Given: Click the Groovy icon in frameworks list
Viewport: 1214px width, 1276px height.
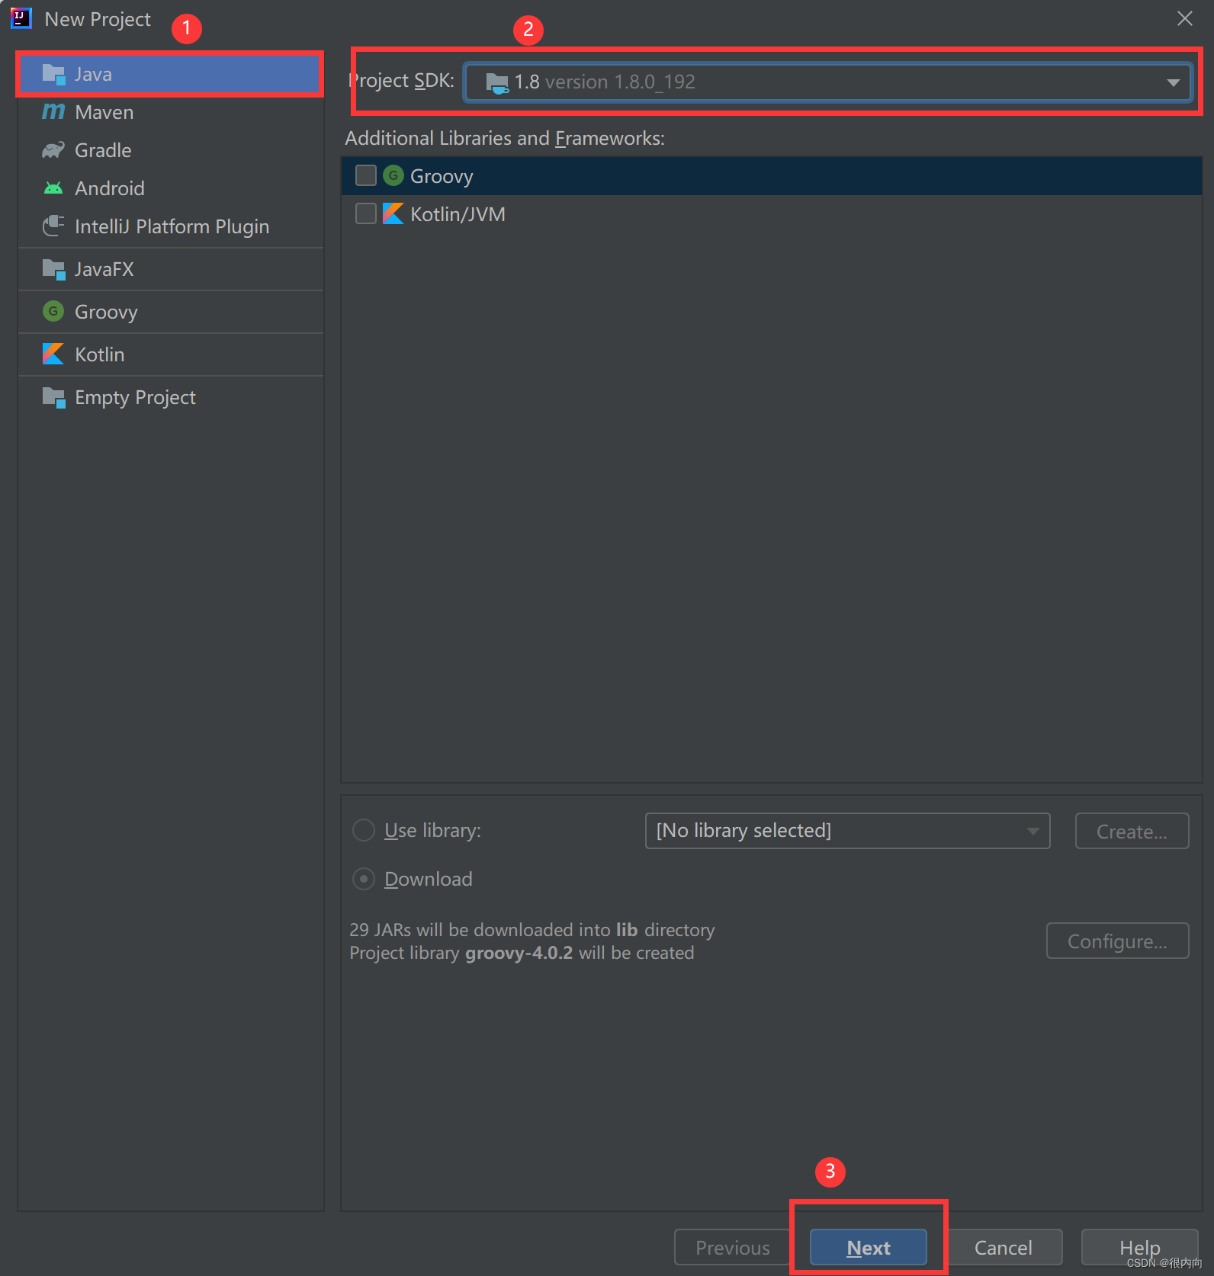Looking at the screenshot, I should (393, 176).
